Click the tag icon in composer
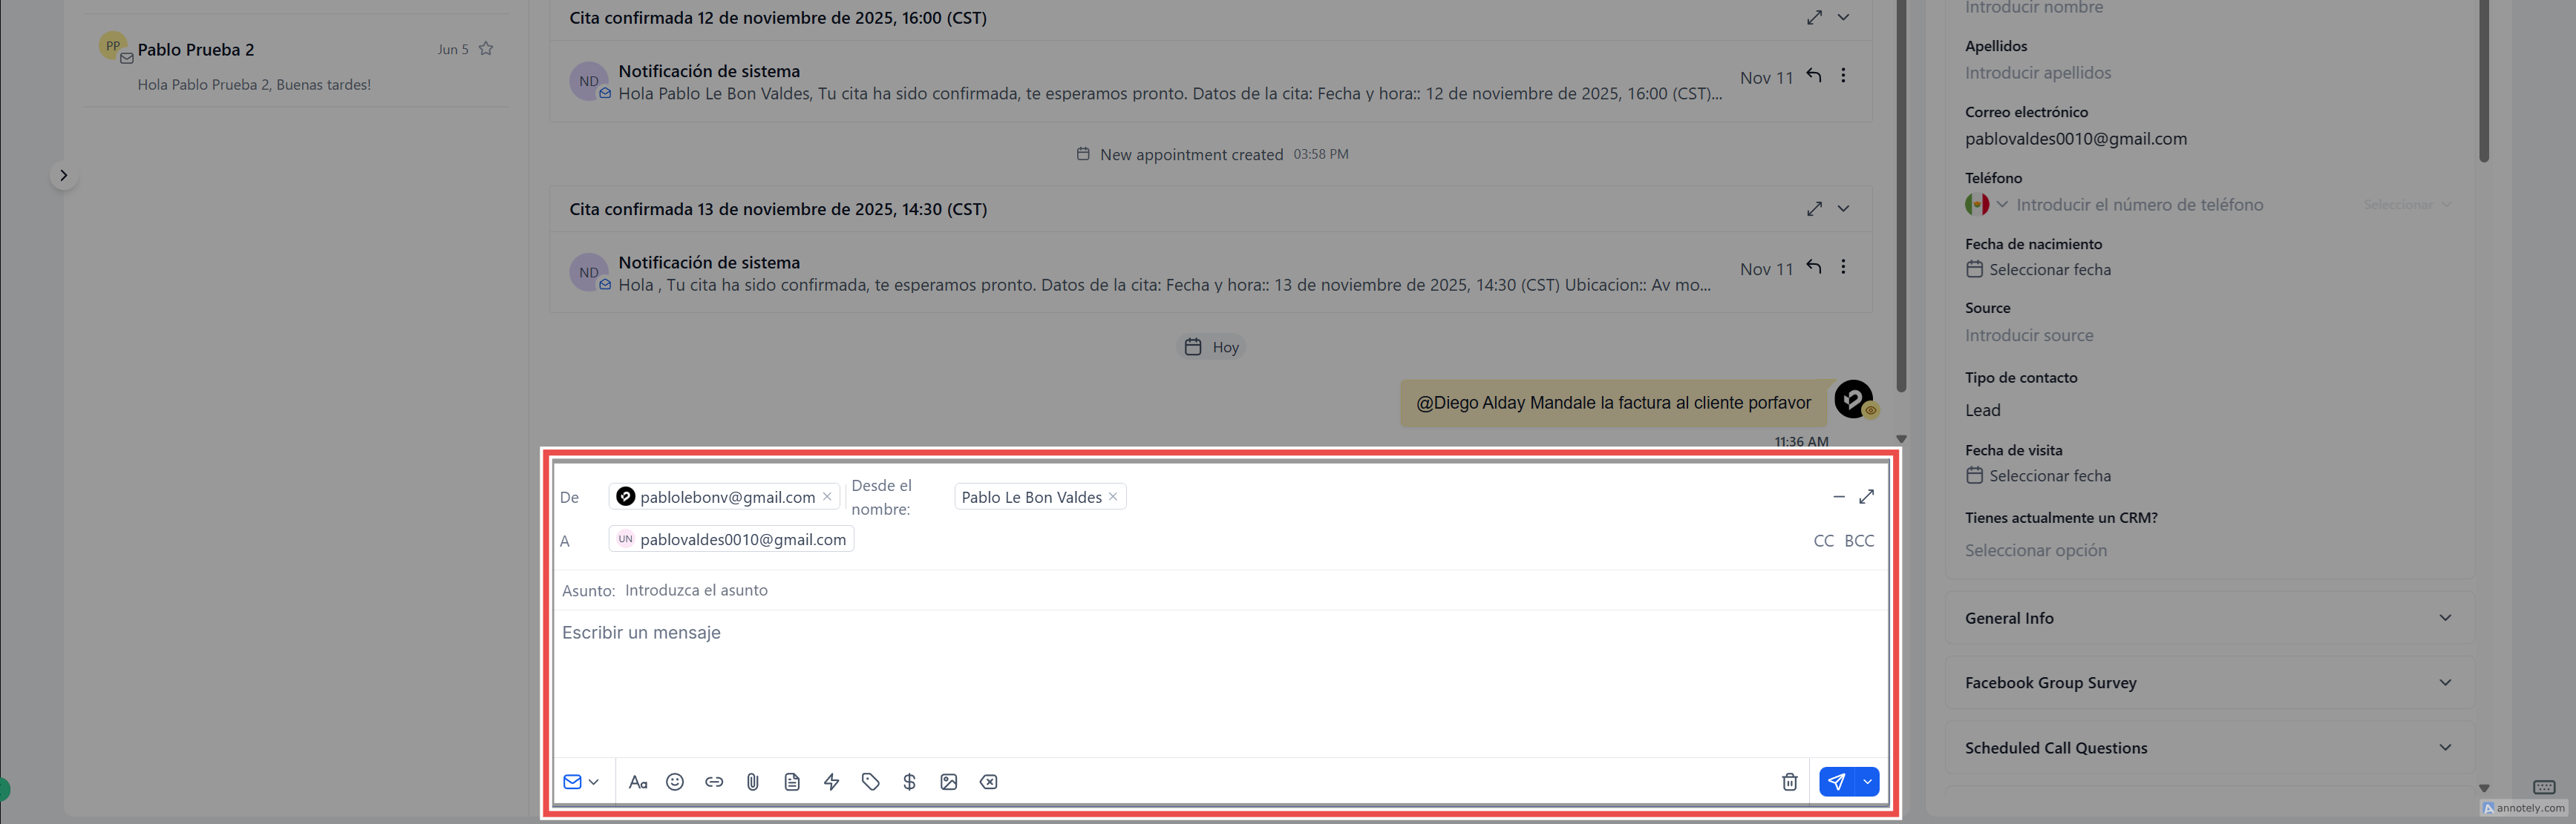 (x=870, y=782)
